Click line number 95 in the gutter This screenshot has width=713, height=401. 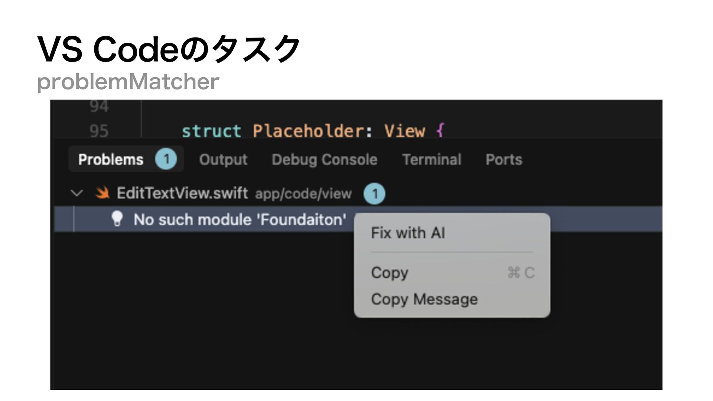pos(99,131)
